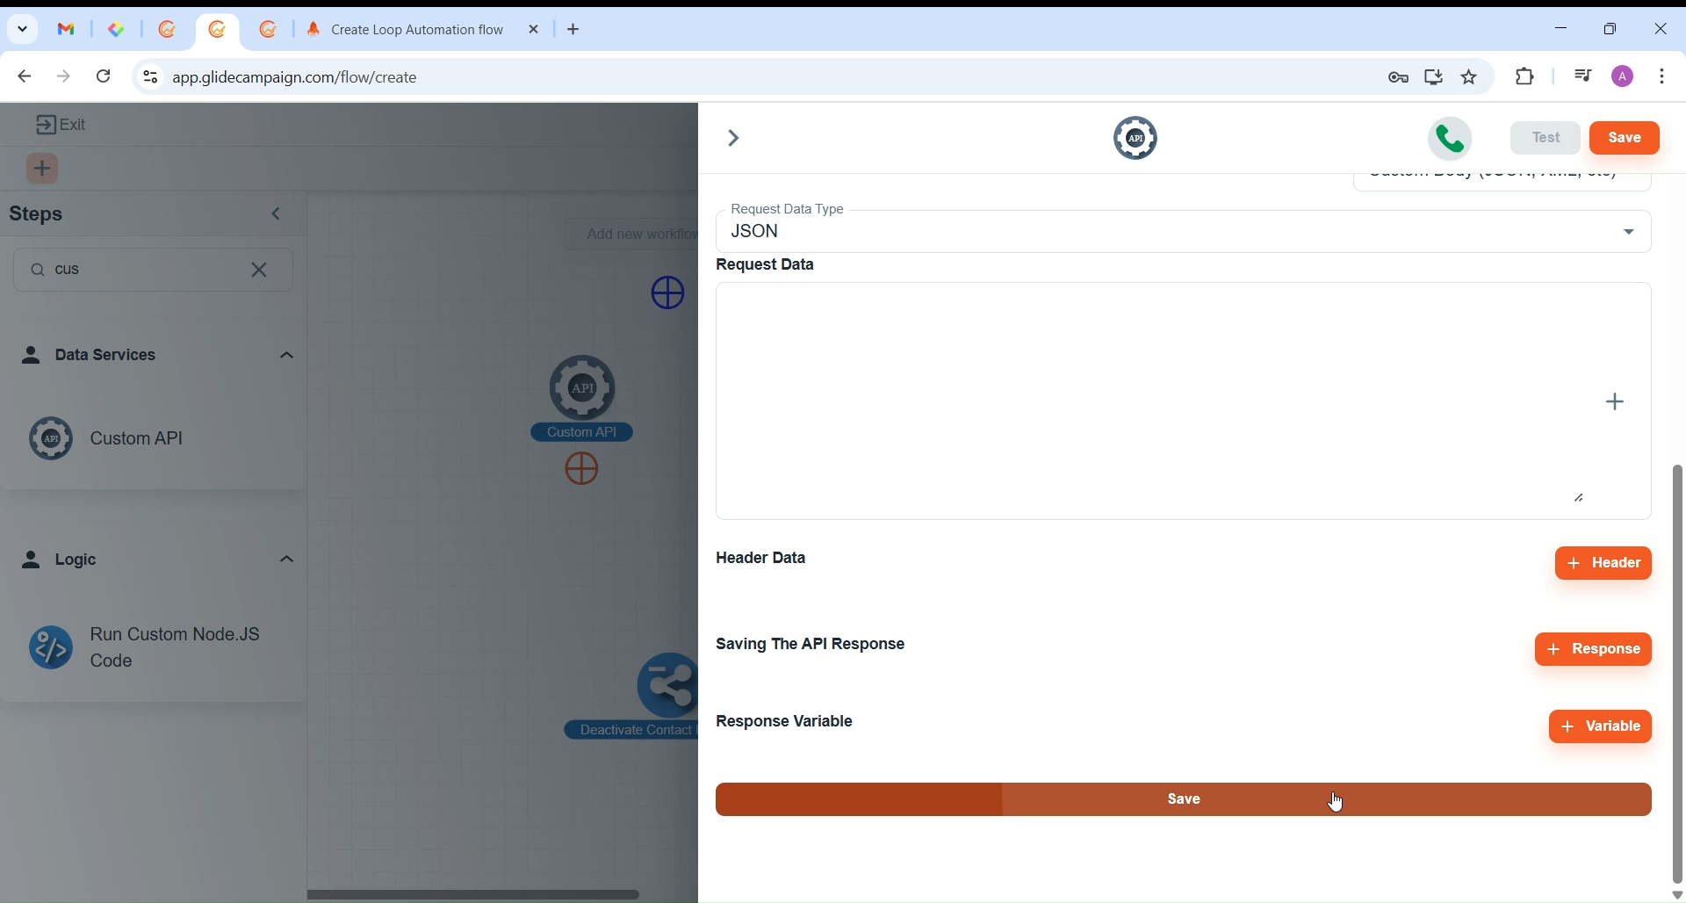This screenshot has height=903, width=1686.
Task: Click inside the Request Data text area
Action: [x=1142, y=401]
